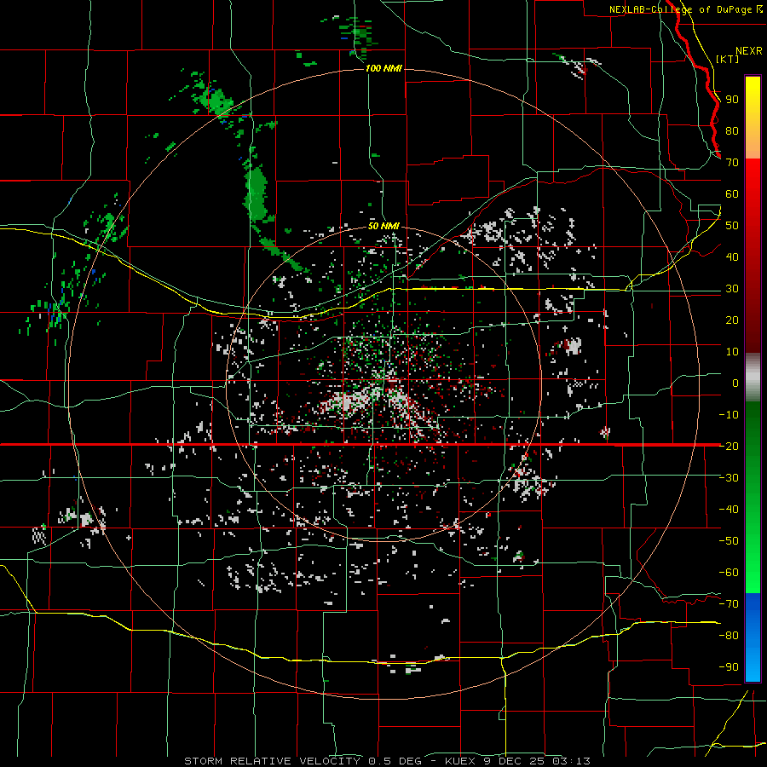Click the "50 NMI" range ring label
The width and height of the screenshot is (767, 767).
[383, 226]
